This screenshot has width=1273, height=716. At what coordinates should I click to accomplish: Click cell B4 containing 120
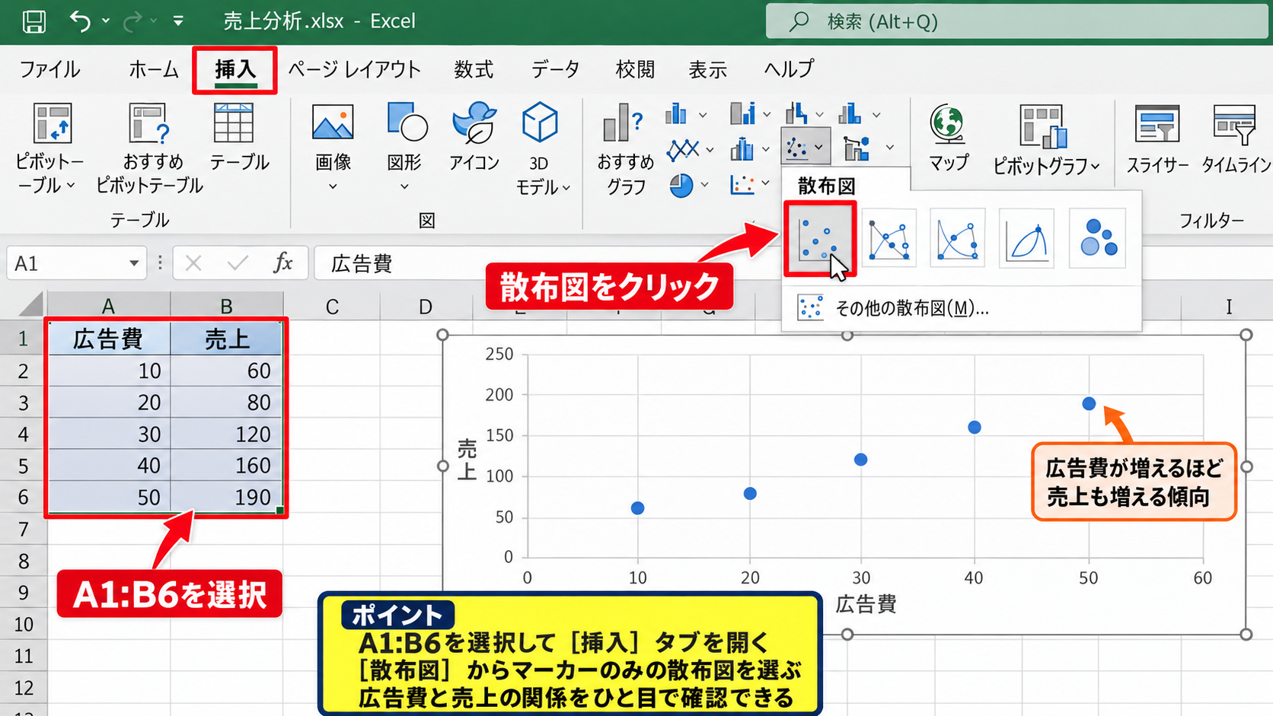point(226,434)
